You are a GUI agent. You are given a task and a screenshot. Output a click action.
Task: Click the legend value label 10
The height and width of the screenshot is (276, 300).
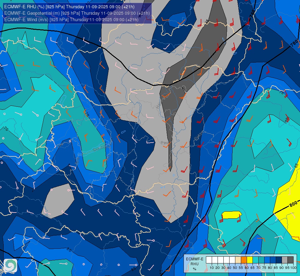point(212,268)
